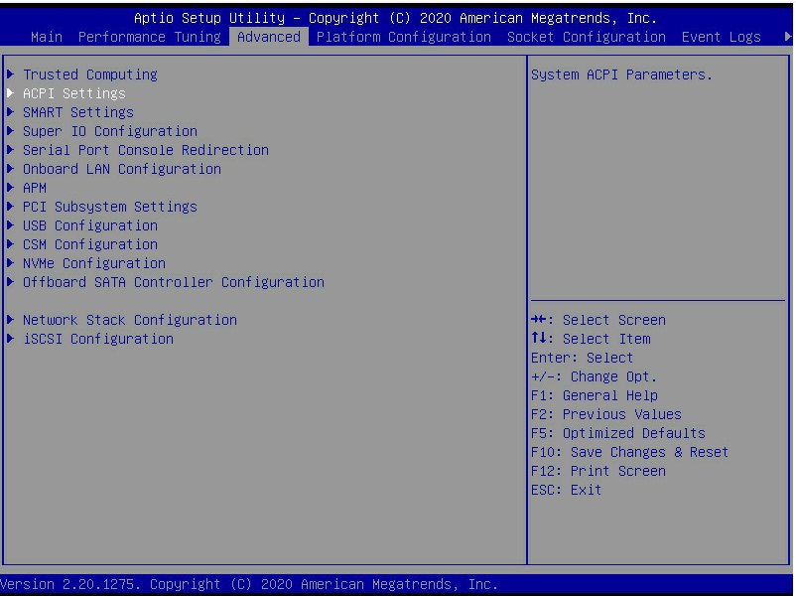Click triangle arrow beside CSM Configuration
The width and height of the screenshot is (796, 596).
tap(10, 244)
